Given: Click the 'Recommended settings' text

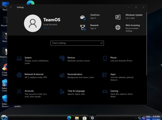Looking at the screenshot, I should point(132,30).
